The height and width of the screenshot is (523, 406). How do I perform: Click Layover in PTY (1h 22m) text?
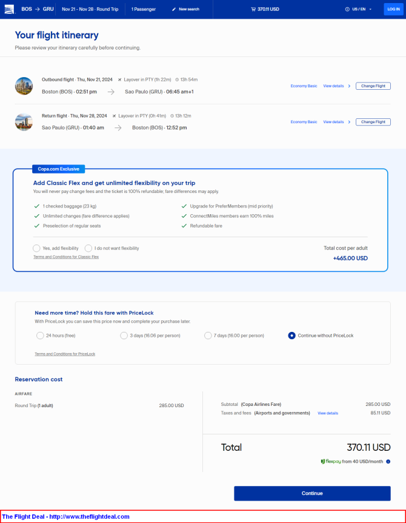pos(147,79)
